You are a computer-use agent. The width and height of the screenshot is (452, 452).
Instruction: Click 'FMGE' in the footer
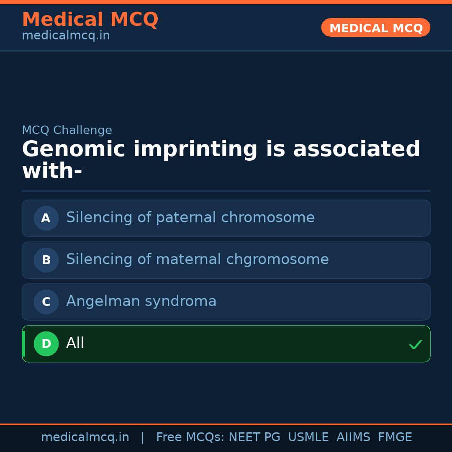coord(395,437)
